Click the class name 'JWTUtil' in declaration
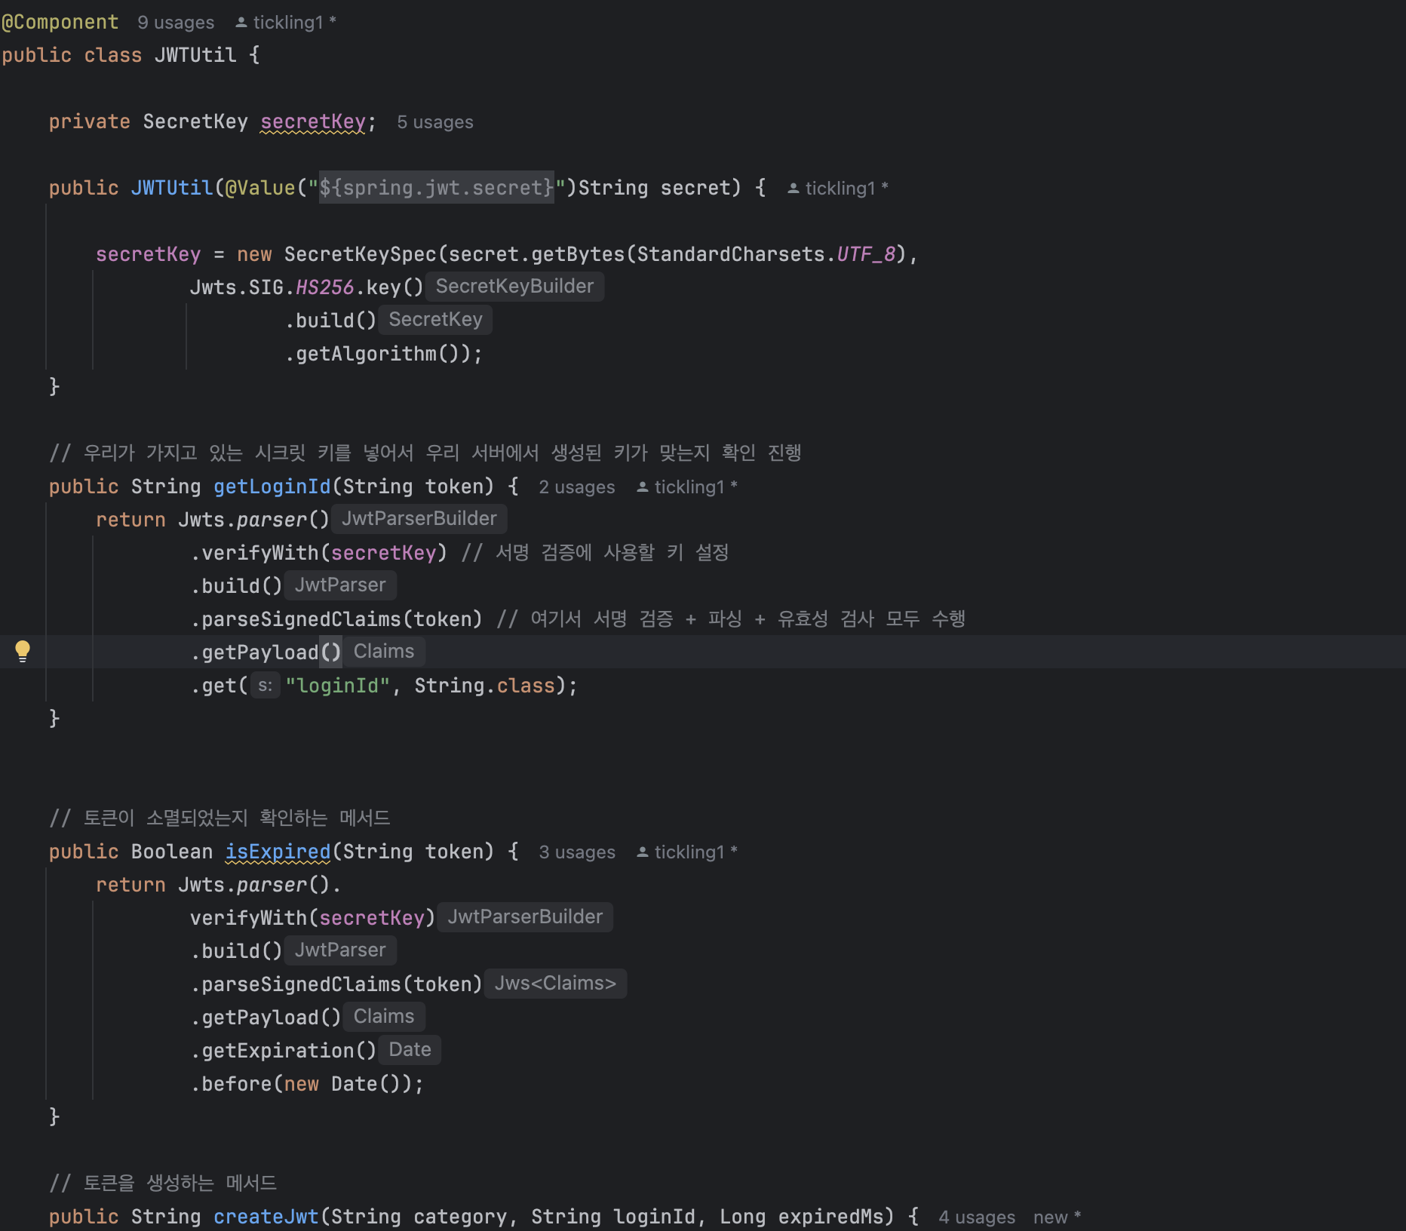The width and height of the screenshot is (1406, 1231). pos(195,56)
